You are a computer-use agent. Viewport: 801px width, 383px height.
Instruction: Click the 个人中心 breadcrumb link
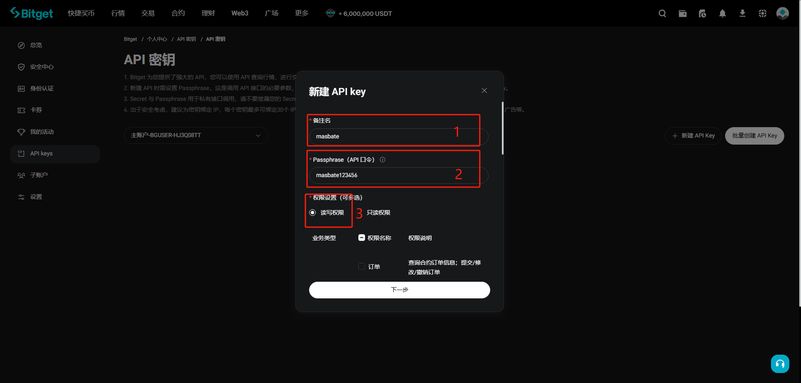click(157, 39)
